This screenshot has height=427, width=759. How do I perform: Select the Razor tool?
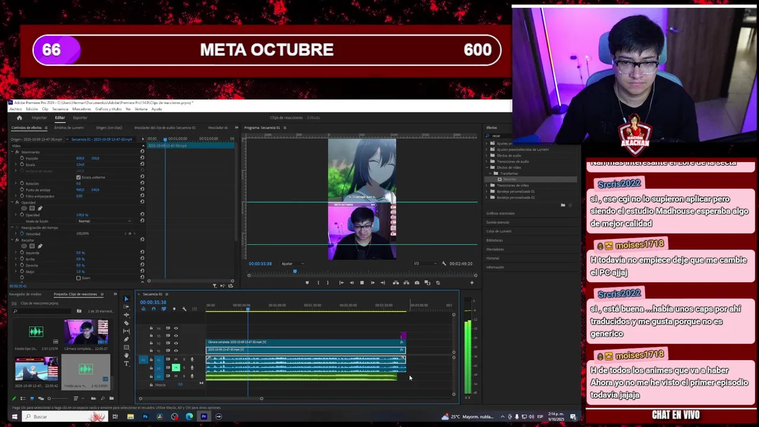tap(126, 323)
